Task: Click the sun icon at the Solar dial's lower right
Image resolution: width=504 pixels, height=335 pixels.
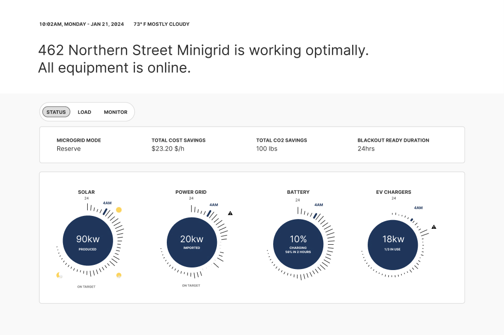Action: point(119,275)
